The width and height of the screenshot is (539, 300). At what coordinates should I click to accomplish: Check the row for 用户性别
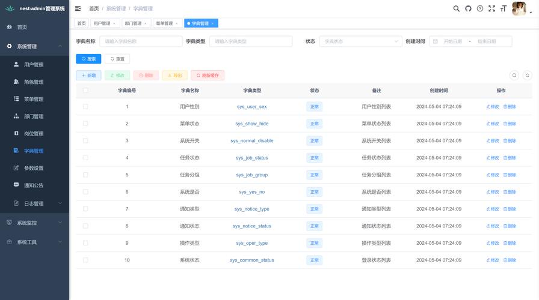coord(85,107)
